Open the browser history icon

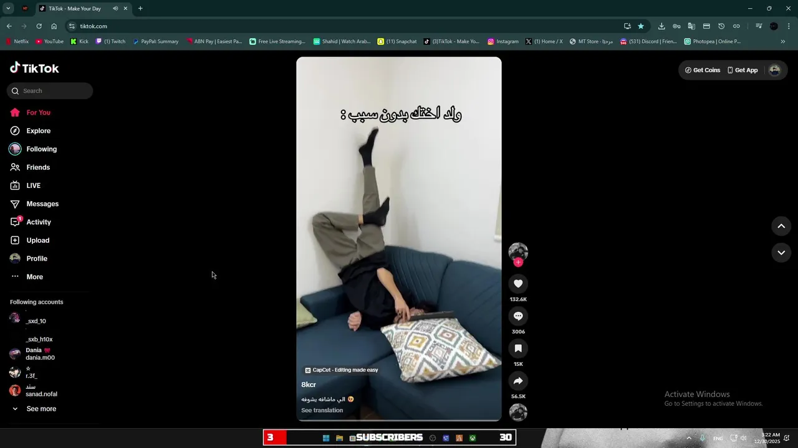721,26
